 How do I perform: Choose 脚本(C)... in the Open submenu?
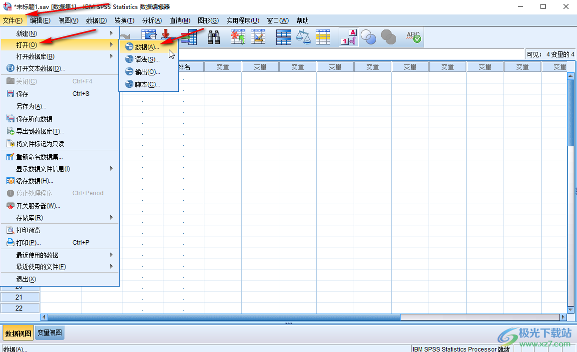click(x=149, y=84)
